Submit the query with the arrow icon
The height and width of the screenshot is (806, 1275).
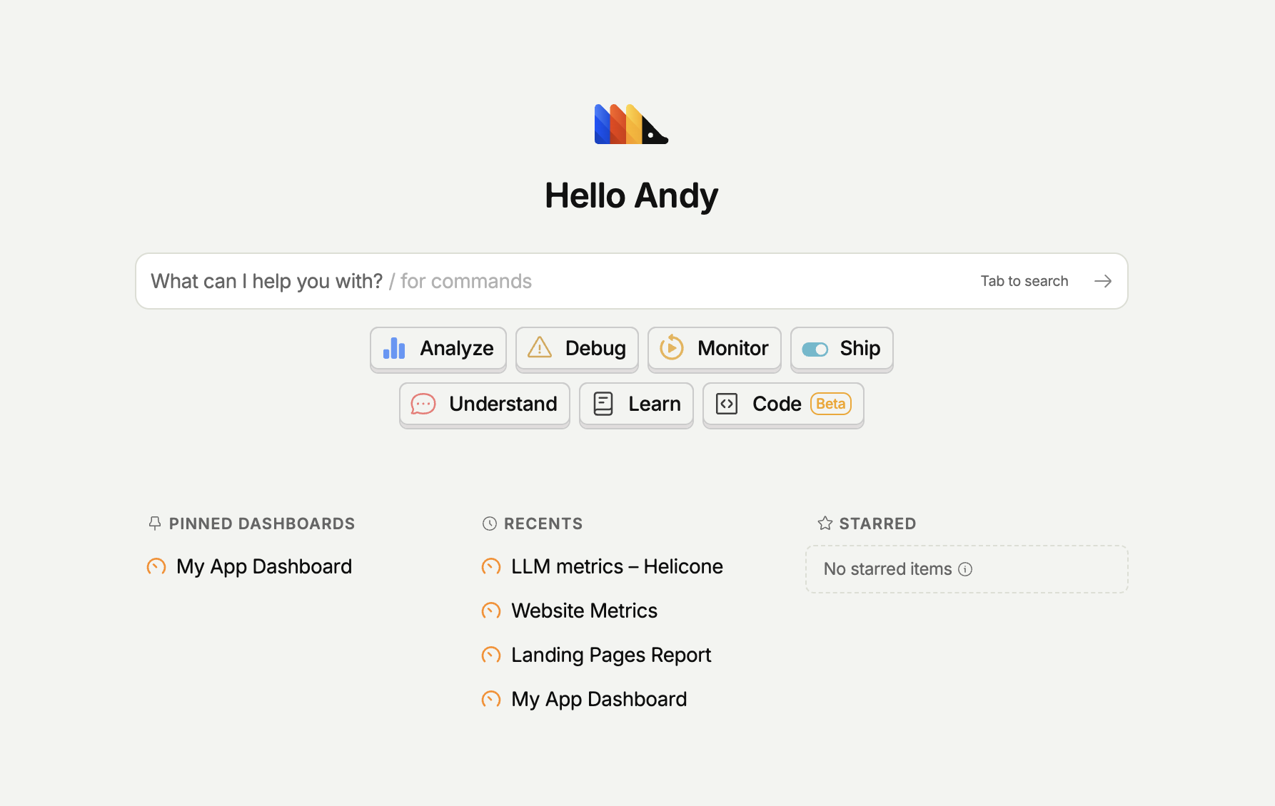pyautogui.click(x=1103, y=281)
